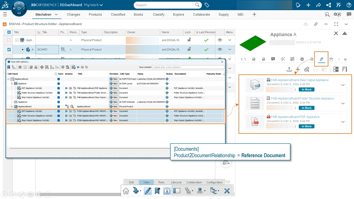
Task: Toggle eye visibility for BOARD row
Action: [220, 49]
